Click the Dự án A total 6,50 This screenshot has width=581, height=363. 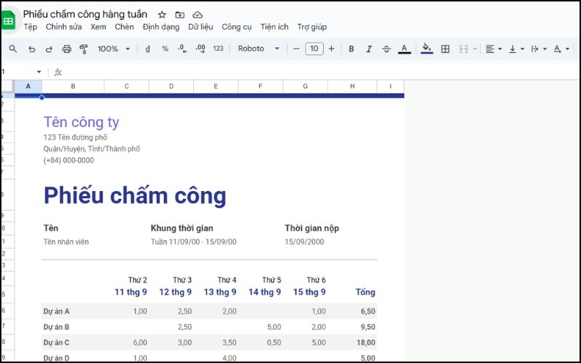pyautogui.click(x=368, y=311)
